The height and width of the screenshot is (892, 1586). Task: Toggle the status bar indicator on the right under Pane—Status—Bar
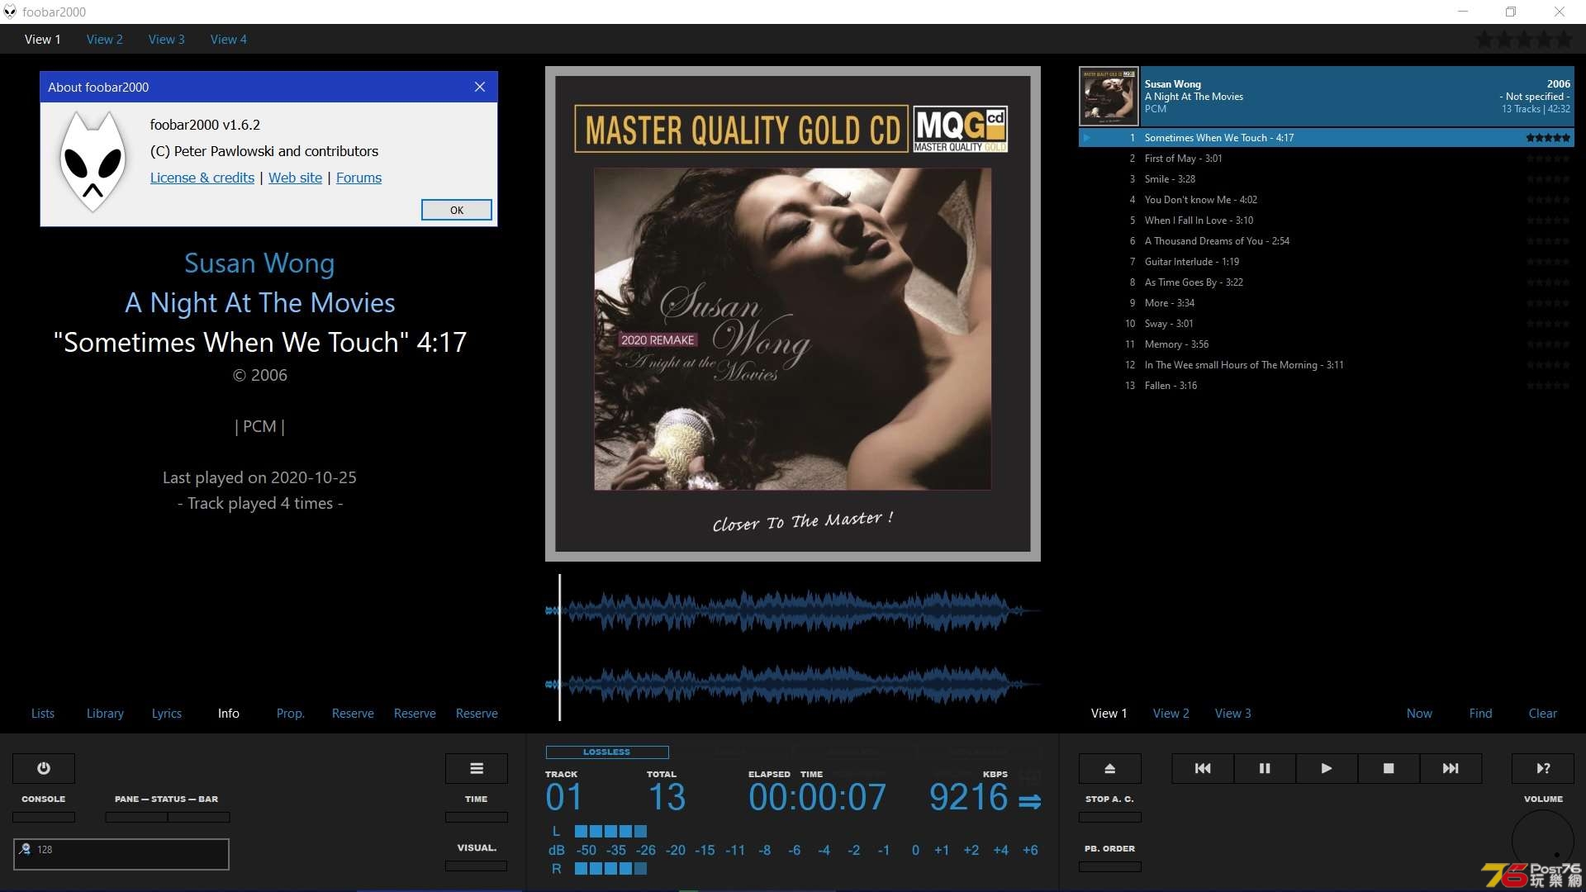click(x=199, y=817)
